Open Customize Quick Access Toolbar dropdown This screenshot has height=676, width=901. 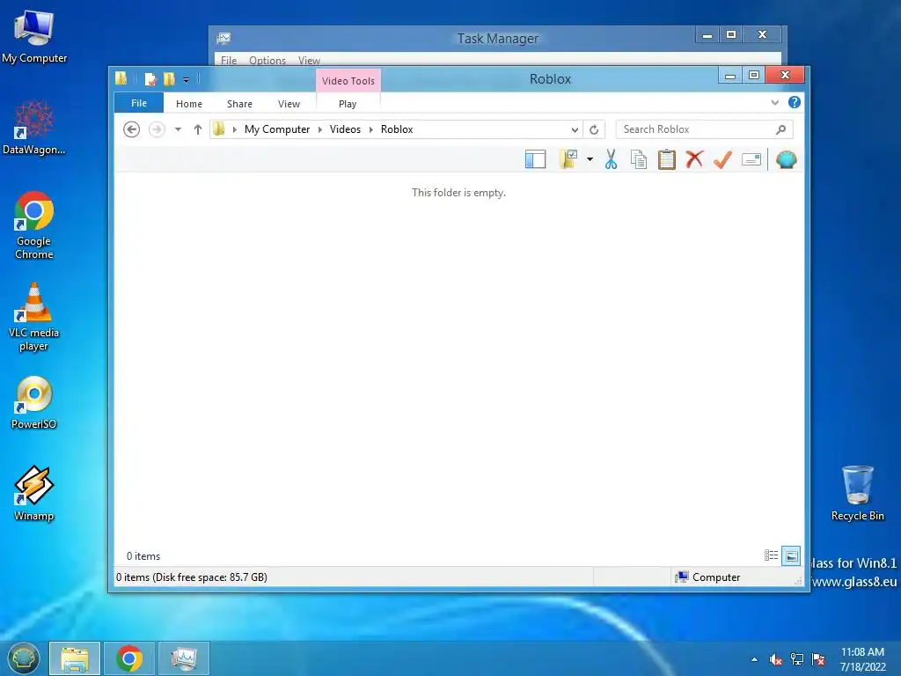pos(187,79)
